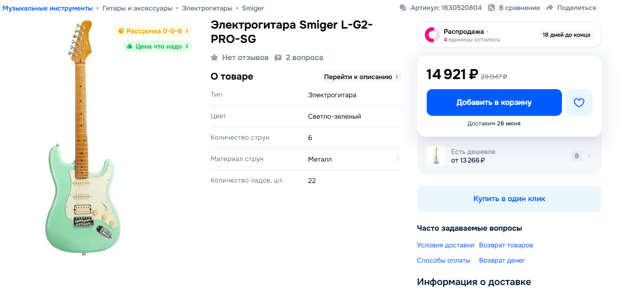The width and height of the screenshot is (631, 296).
Task: Click the thumbs-up icon on Цена что надо
Action: pyautogui.click(x=129, y=46)
